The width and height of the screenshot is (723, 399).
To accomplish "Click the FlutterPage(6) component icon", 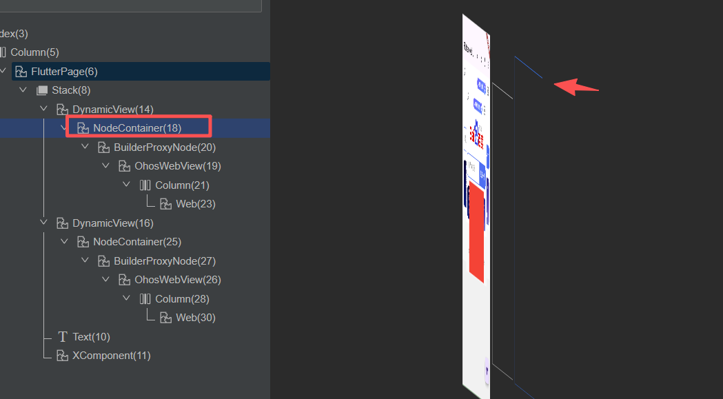I will [21, 72].
